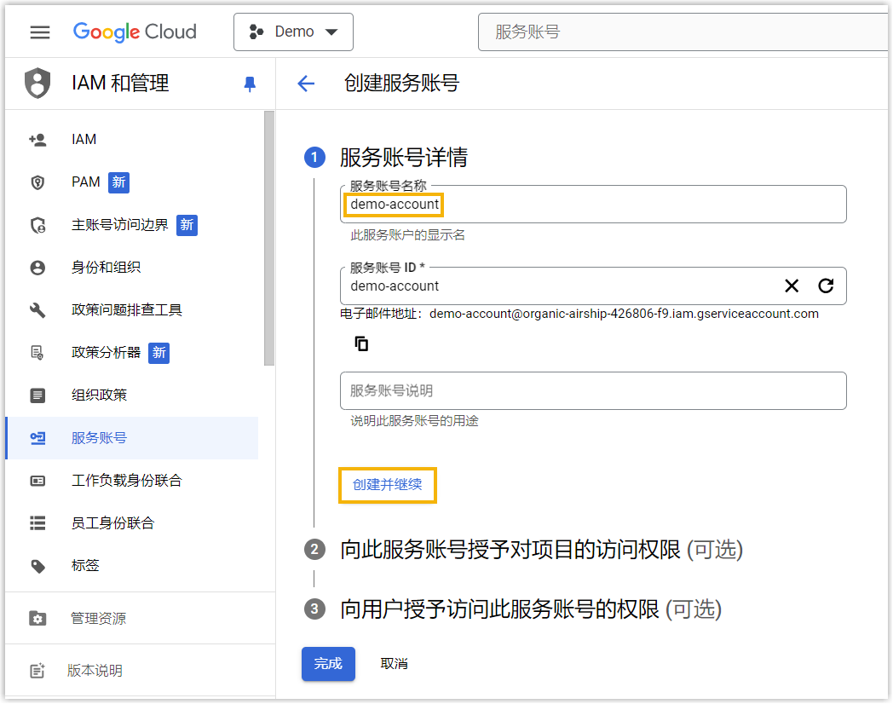This screenshot has width=893, height=704.
Task: Click the pin icon beside IAM 和管理
Action: tap(250, 84)
